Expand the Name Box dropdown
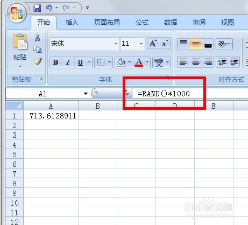The width and height of the screenshot is (248, 225). [86, 94]
